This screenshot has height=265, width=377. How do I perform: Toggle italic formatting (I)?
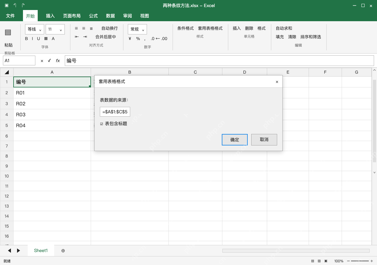tap(33, 39)
